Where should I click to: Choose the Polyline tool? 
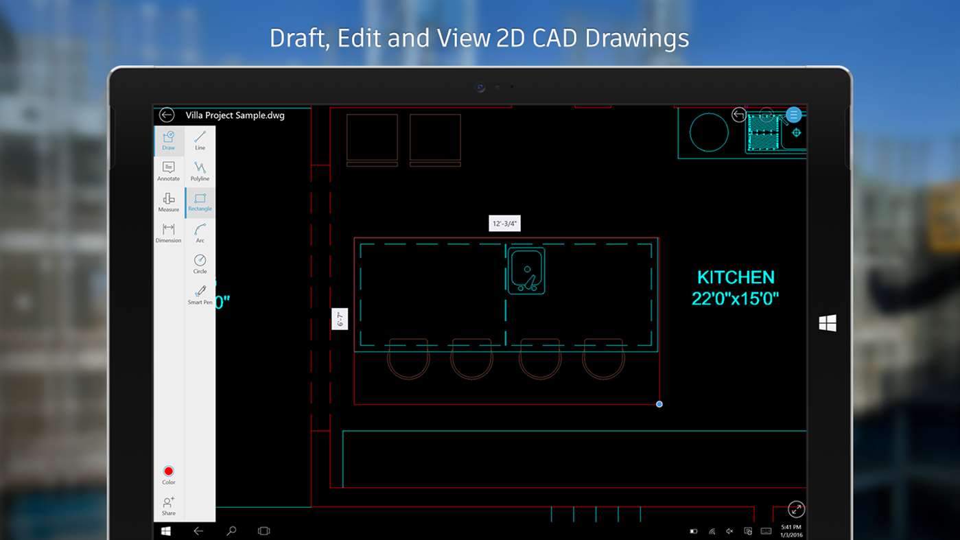[200, 172]
